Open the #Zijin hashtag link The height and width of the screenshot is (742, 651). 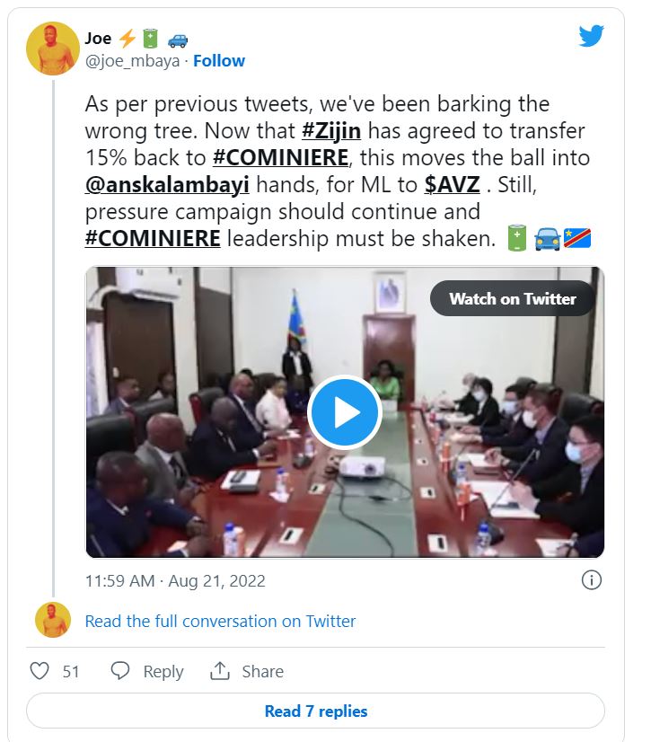(331, 131)
